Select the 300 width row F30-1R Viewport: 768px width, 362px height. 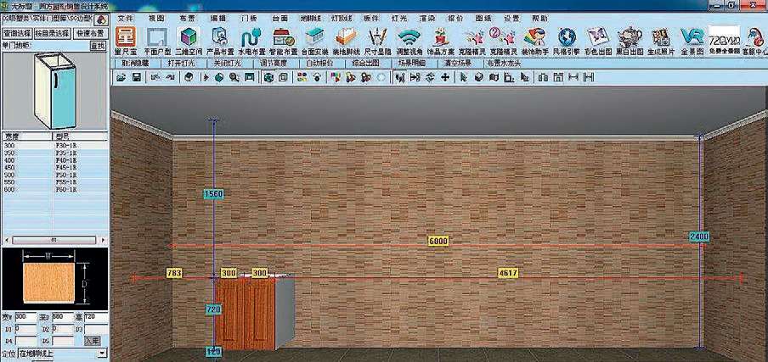(x=54, y=145)
